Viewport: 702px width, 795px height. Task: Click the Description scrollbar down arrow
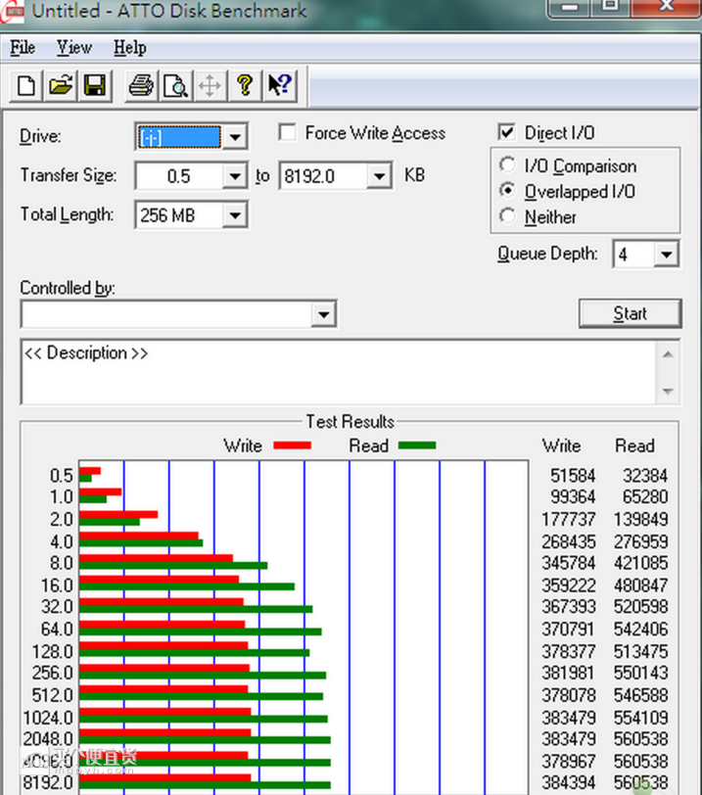pos(668,391)
